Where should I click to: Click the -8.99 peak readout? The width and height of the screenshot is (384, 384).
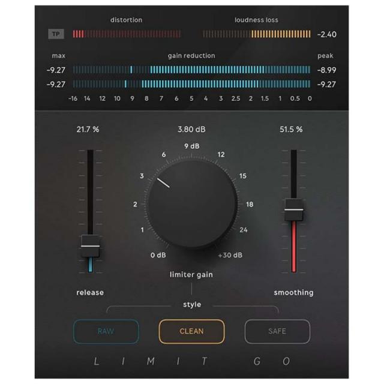326,70
